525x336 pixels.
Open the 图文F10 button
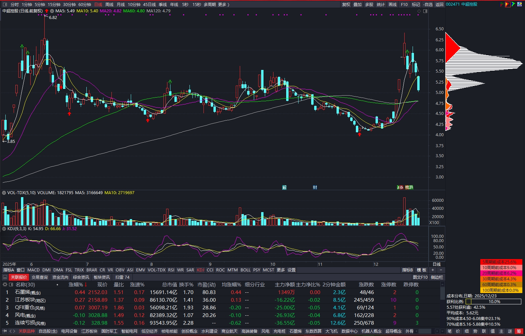coord(420,277)
